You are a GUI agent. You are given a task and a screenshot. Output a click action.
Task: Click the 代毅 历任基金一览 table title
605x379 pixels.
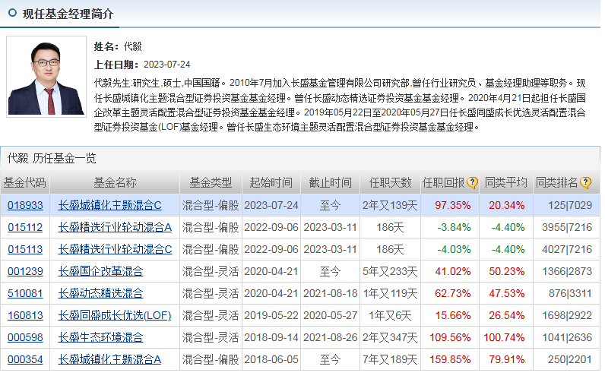click(x=52, y=158)
